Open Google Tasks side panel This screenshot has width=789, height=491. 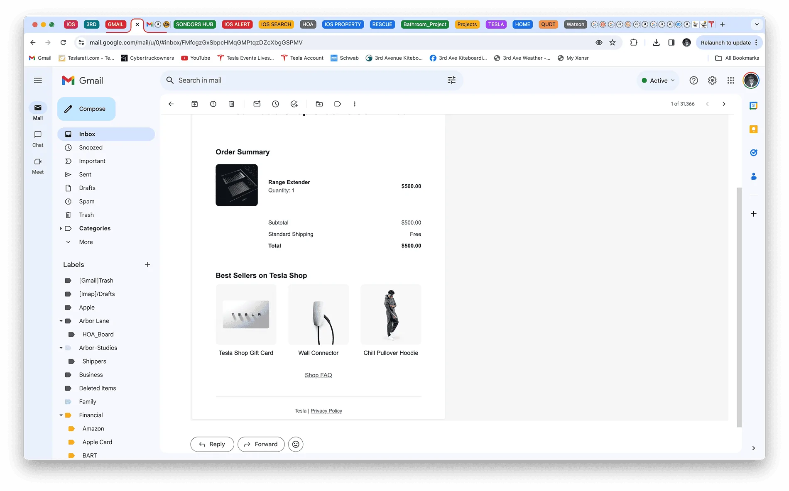point(753,153)
